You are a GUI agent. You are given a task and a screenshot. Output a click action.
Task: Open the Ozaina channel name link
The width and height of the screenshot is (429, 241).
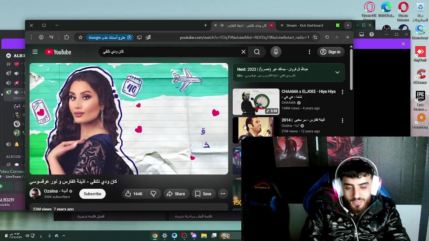[x=56, y=191]
